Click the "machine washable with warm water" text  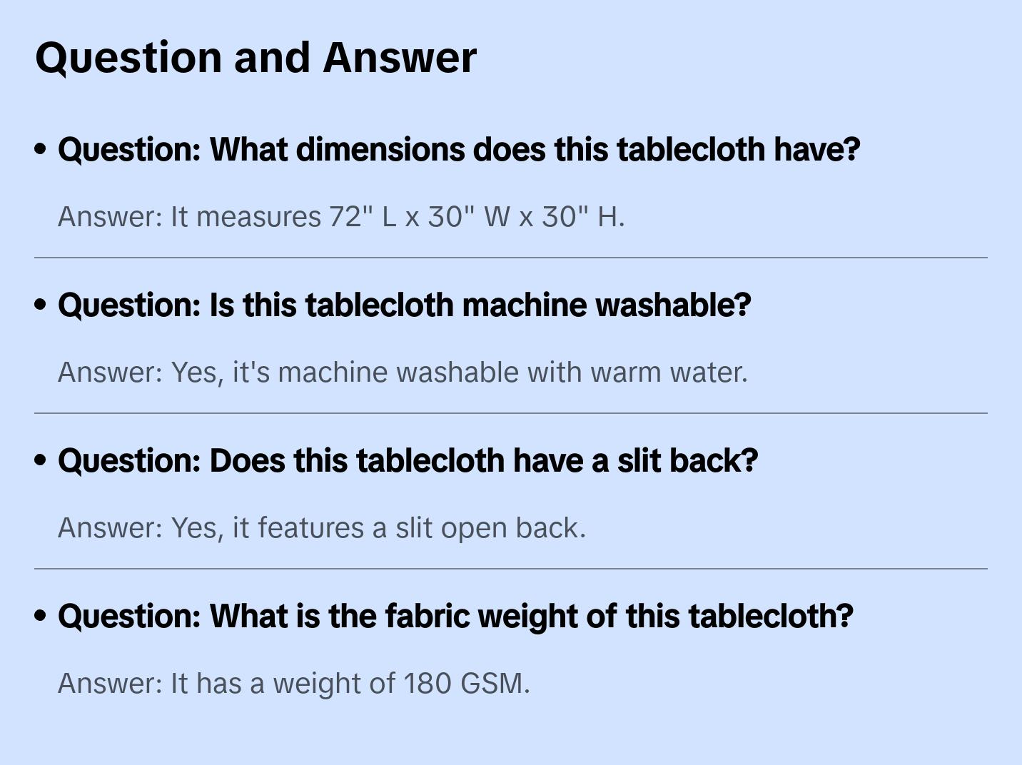[512, 373]
